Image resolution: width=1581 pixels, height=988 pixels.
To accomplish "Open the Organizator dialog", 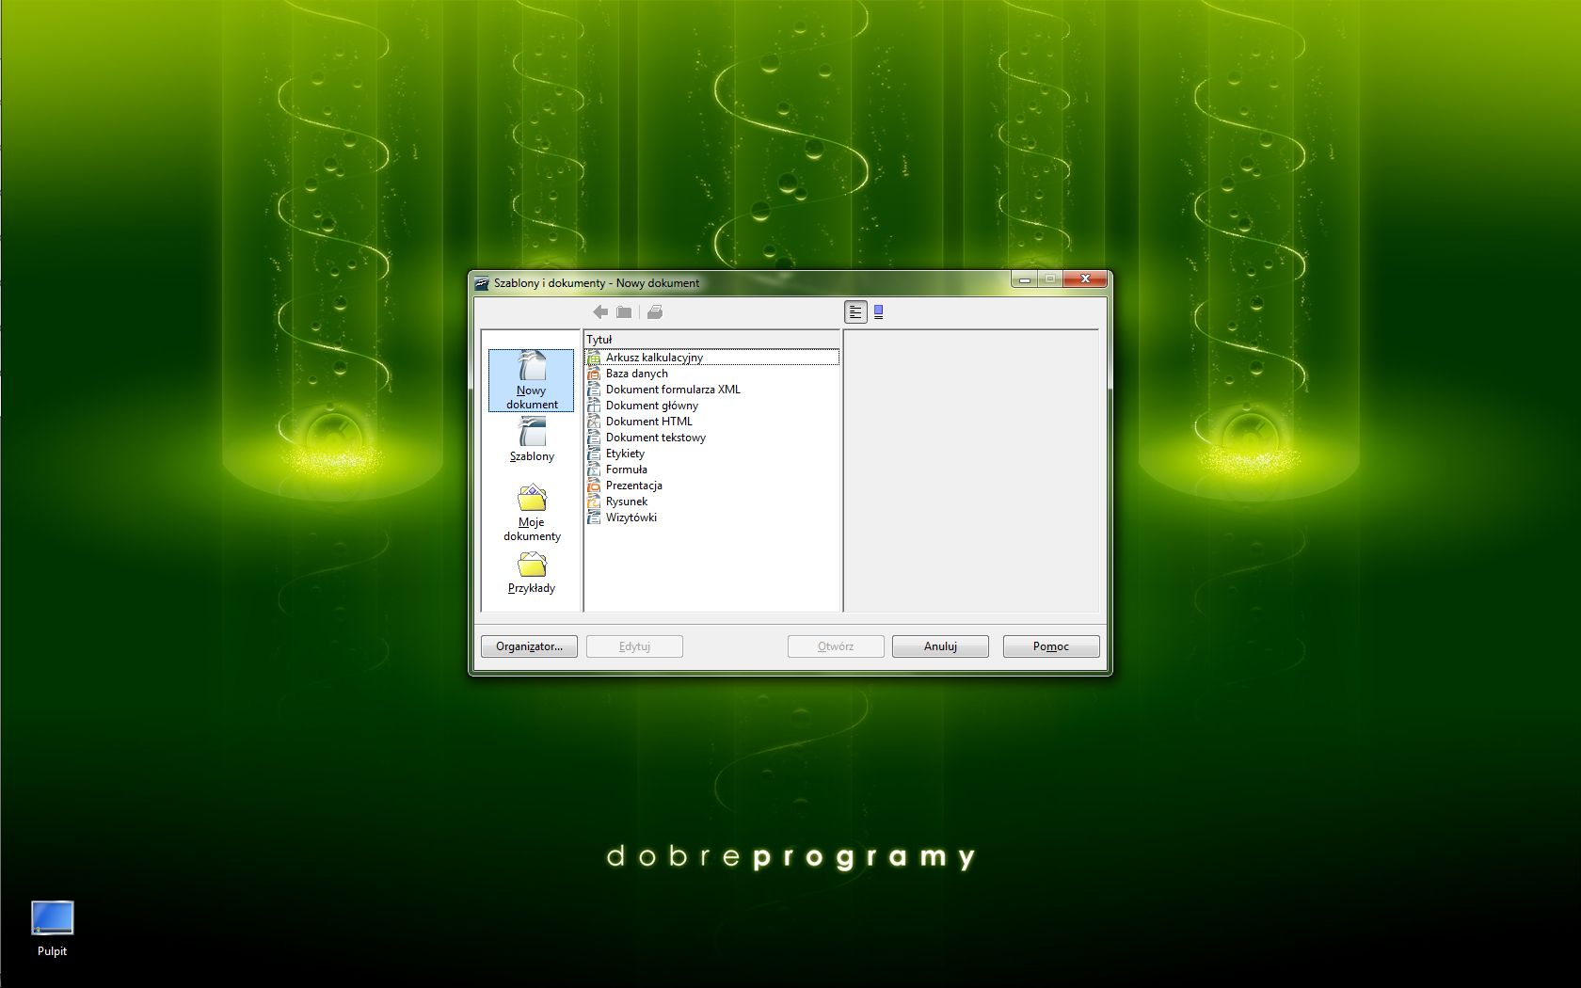I will tap(529, 646).
